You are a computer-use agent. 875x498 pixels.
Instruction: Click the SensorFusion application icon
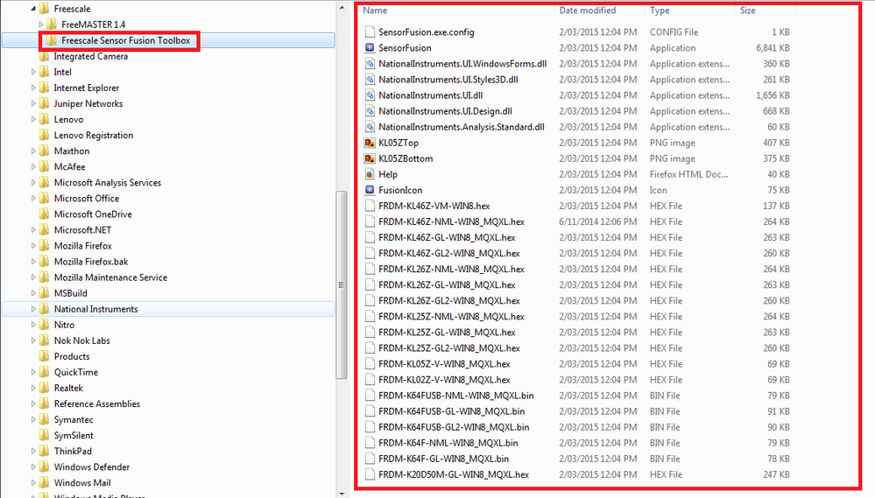(370, 48)
